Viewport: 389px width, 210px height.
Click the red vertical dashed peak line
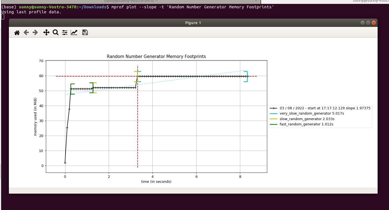[138, 117]
